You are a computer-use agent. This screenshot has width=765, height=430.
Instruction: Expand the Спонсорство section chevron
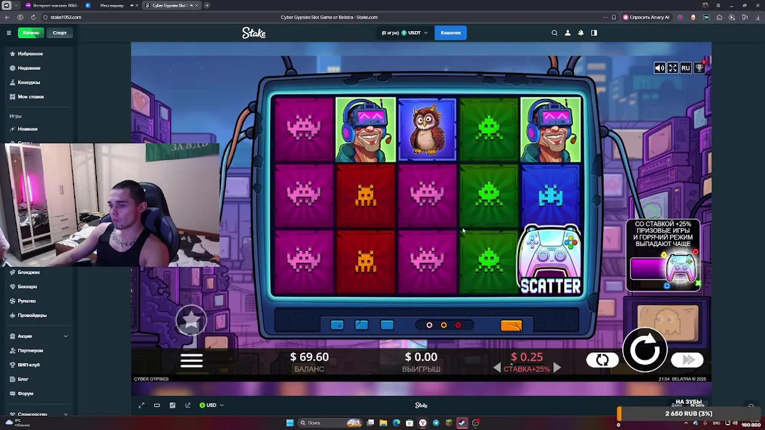coord(66,414)
